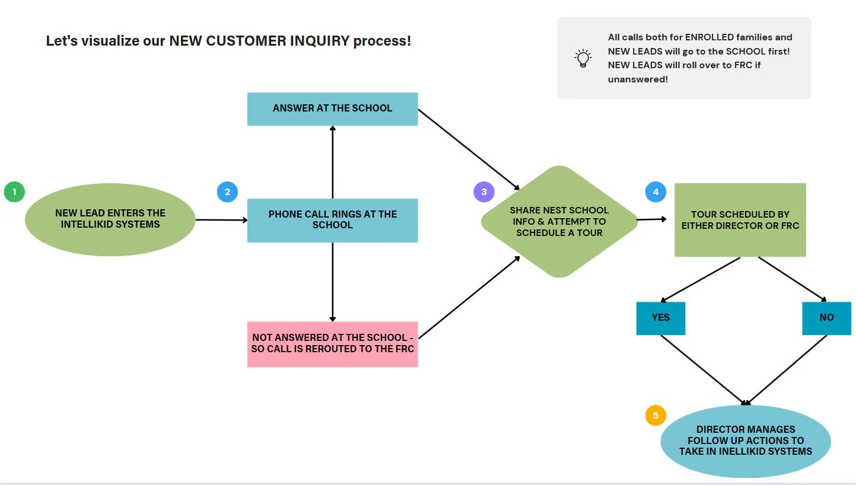The width and height of the screenshot is (856, 485).
Task: Click the YES decision box
Action: pyautogui.click(x=660, y=318)
